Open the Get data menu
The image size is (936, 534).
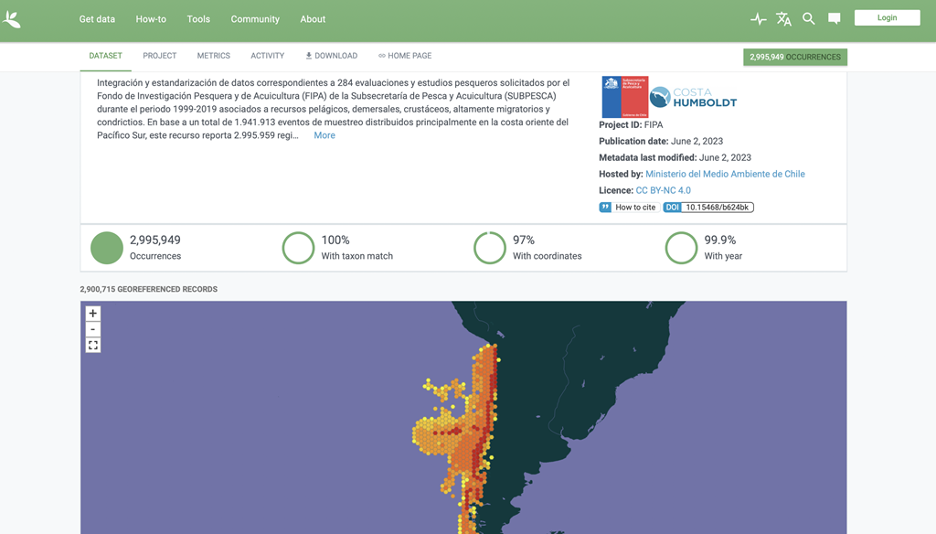(97, 19)
